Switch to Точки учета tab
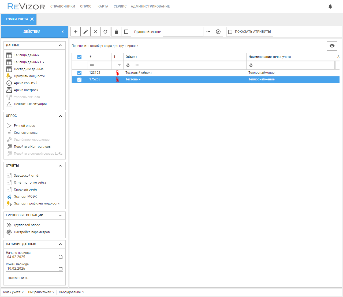The width and height of the screenshot is (343, 297). (17, 19)
